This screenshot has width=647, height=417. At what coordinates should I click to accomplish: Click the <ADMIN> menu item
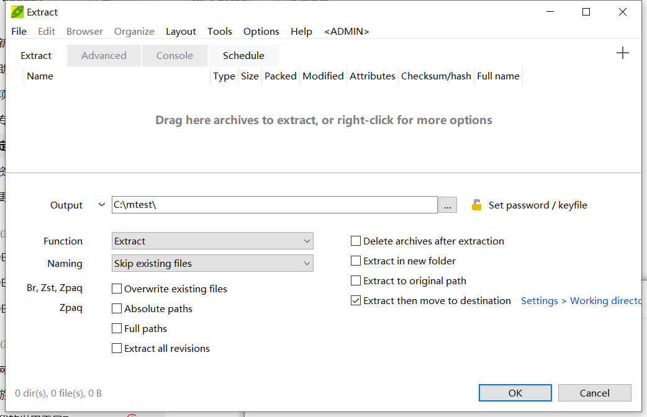(346, 32)
